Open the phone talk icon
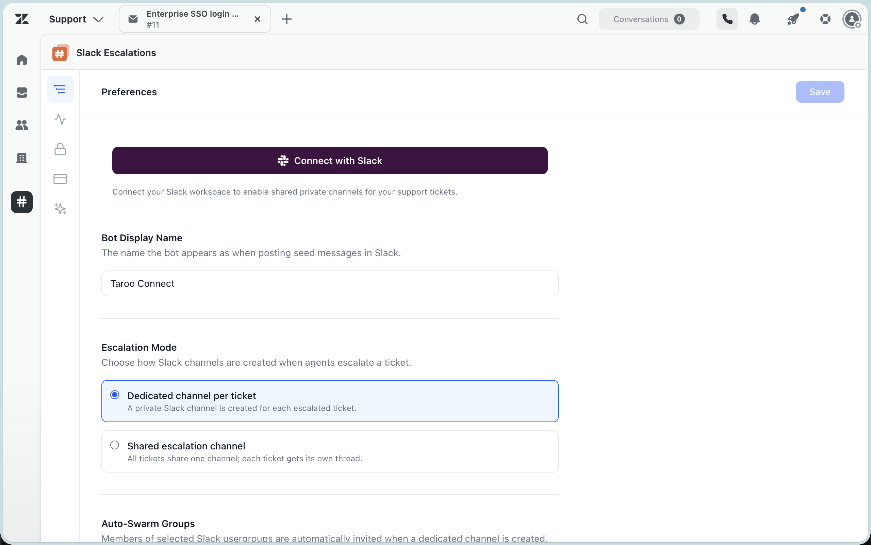Image resolution: width=871 pixels, height=545 pixels. pos(727,19)
